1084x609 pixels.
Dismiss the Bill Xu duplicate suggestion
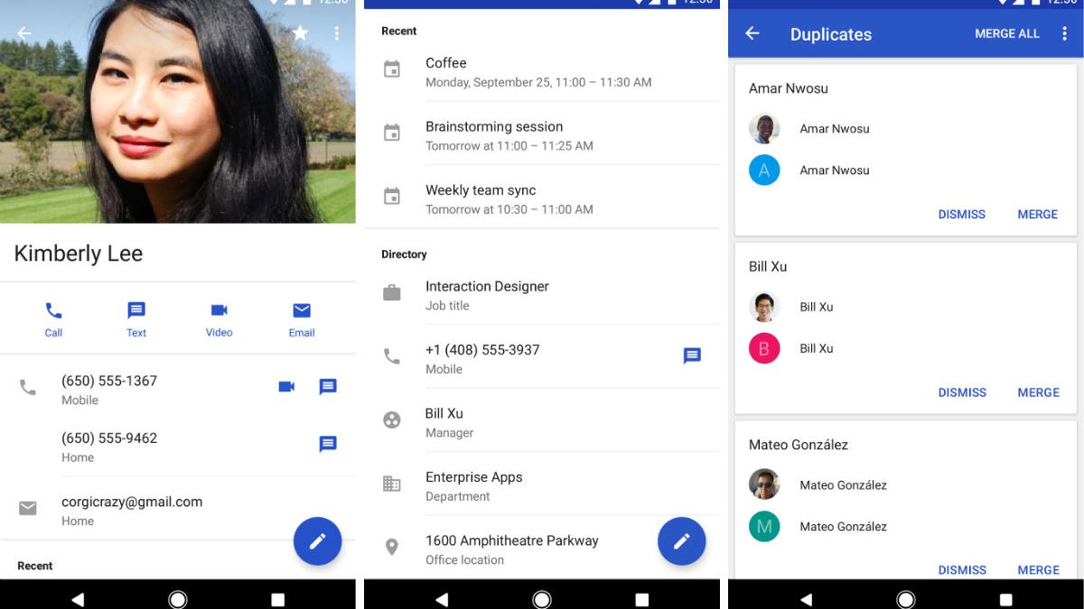click(961, 392)
